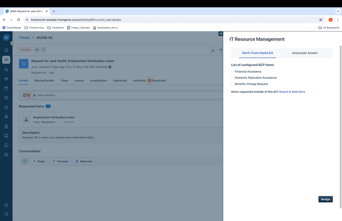Open the Activities tab
This screenshot has width=342, height=221.
click(139, 81)
